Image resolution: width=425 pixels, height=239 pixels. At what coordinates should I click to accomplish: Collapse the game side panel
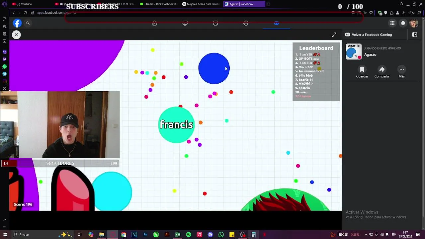[414, 35]
